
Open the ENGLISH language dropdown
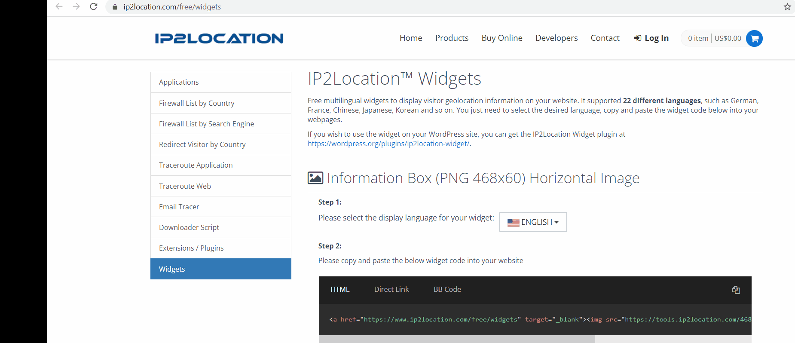tap(533, 222)
